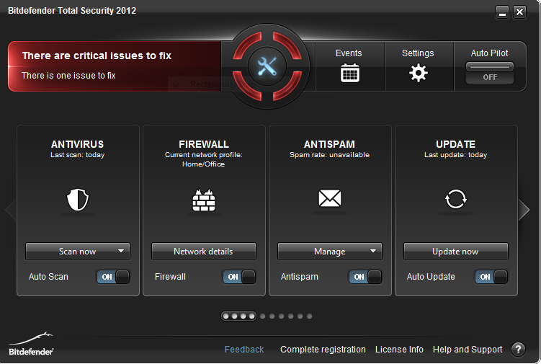The height and width of the screenshot is (364, 541).
Task: Click the fifth page indicator dot
Action: tap(263, 316)
